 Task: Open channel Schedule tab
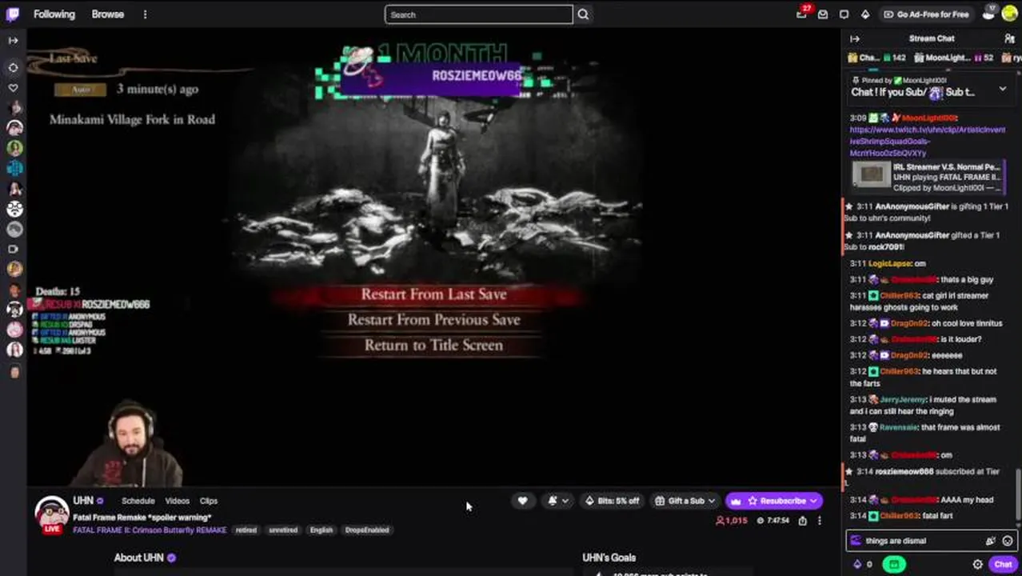[138, 501]
